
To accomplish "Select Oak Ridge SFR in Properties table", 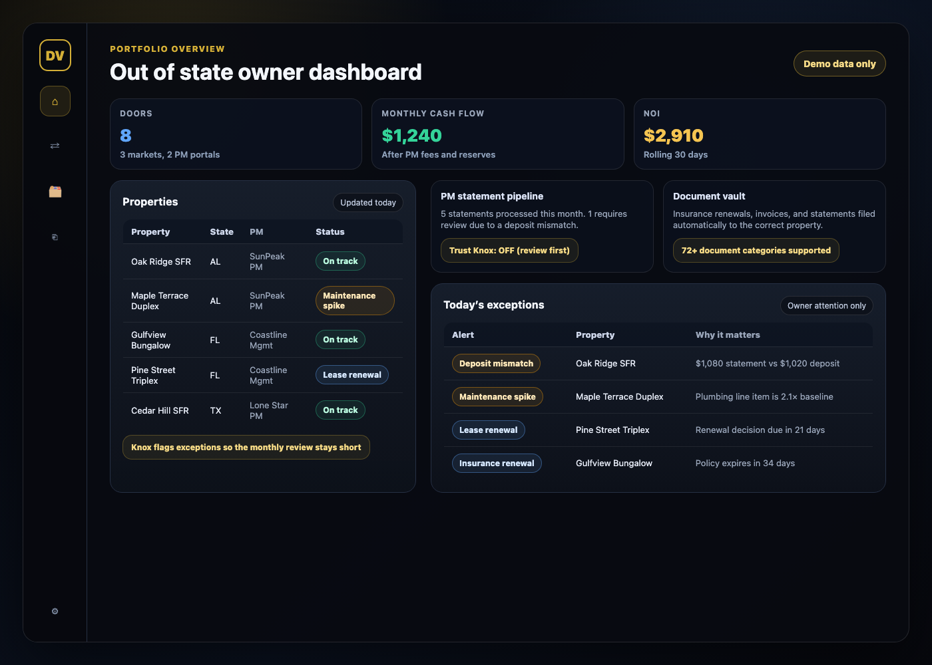I will (x=161, y=262).
